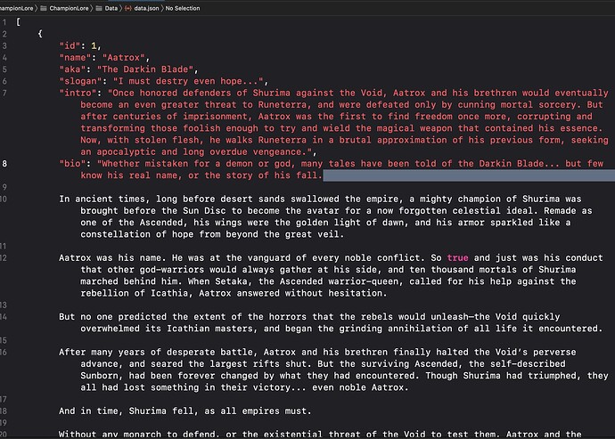615x439 pixels.
Task: Click the "The Darkin Blade" aka value
Action: (145, 69)
